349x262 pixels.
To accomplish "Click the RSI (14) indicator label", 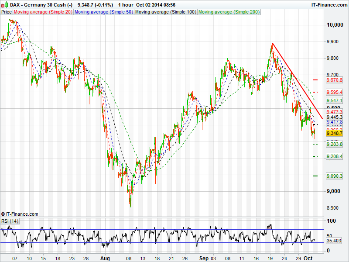I will pos(10,221).
